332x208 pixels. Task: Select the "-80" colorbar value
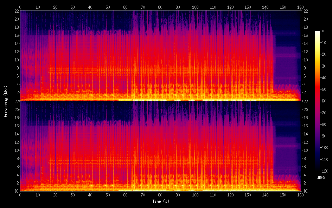(x=323, y=125)
